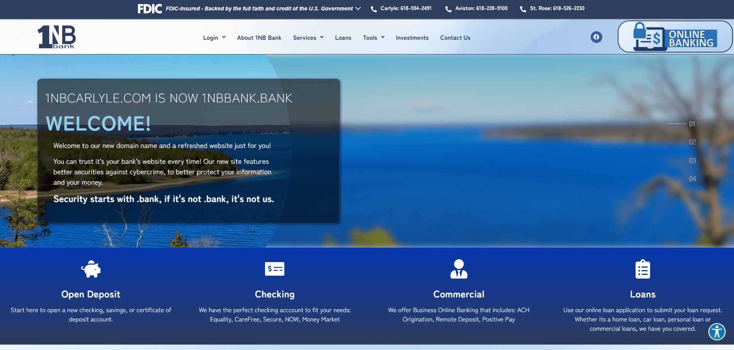Click the Checking check icon
Screen dimensions: 734x350
coord(274,269)
